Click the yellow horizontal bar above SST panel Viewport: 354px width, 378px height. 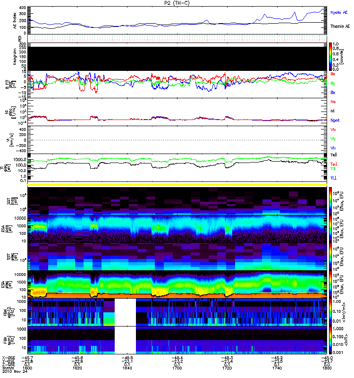point(177,185)
